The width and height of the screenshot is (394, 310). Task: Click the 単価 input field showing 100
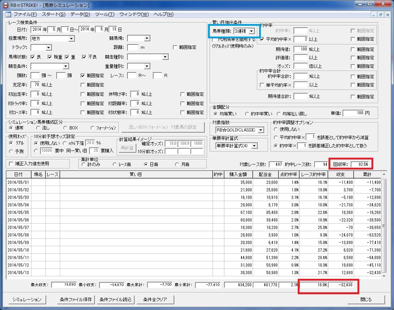(353, 113)
